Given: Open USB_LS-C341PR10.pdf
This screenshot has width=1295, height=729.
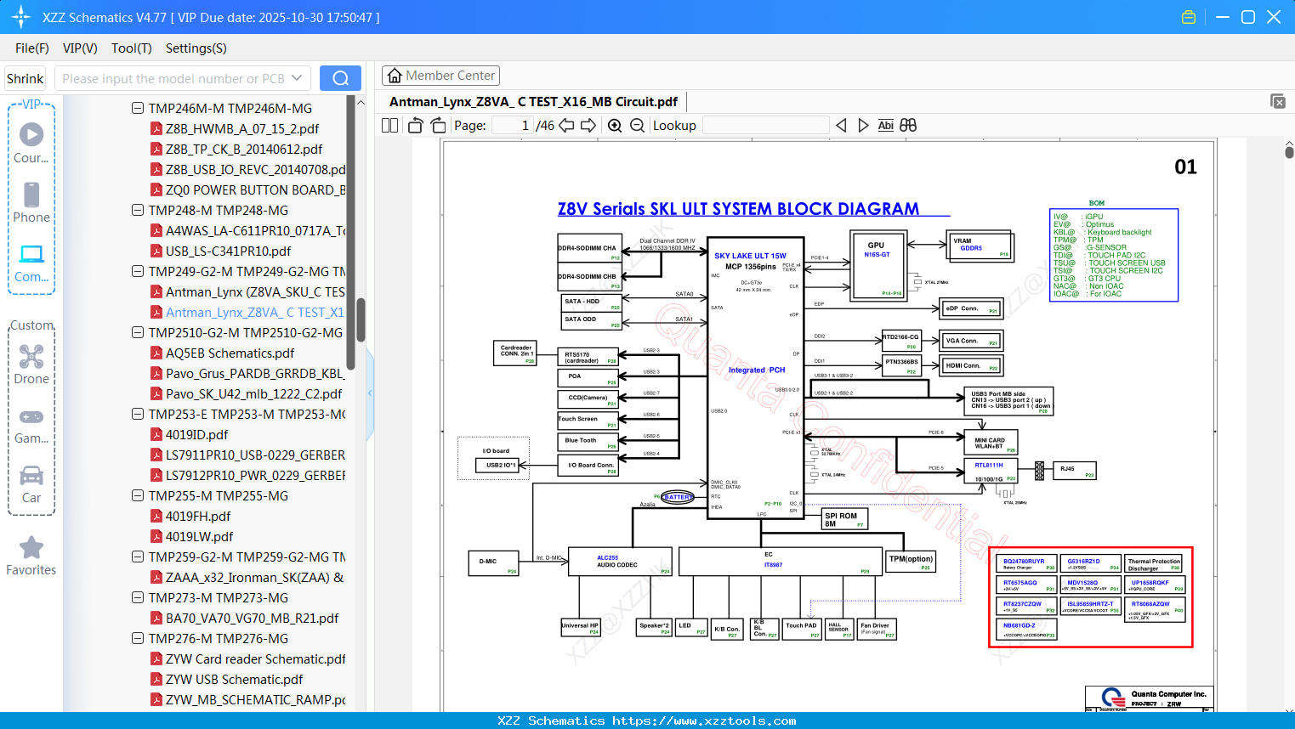Looking at the screenshot, I should pyautogui.click(x=228, y=251).
